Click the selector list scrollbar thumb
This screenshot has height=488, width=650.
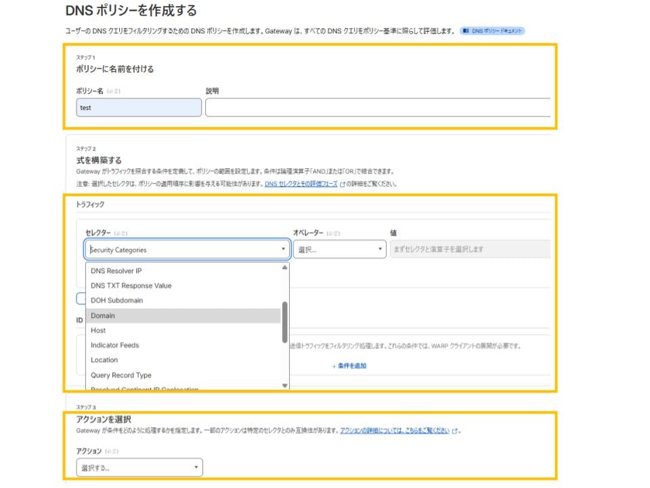tap(284, 322)
